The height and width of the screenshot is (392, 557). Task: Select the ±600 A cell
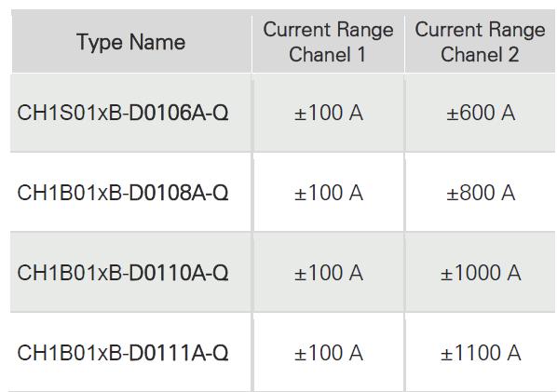[x=481, y=113]
